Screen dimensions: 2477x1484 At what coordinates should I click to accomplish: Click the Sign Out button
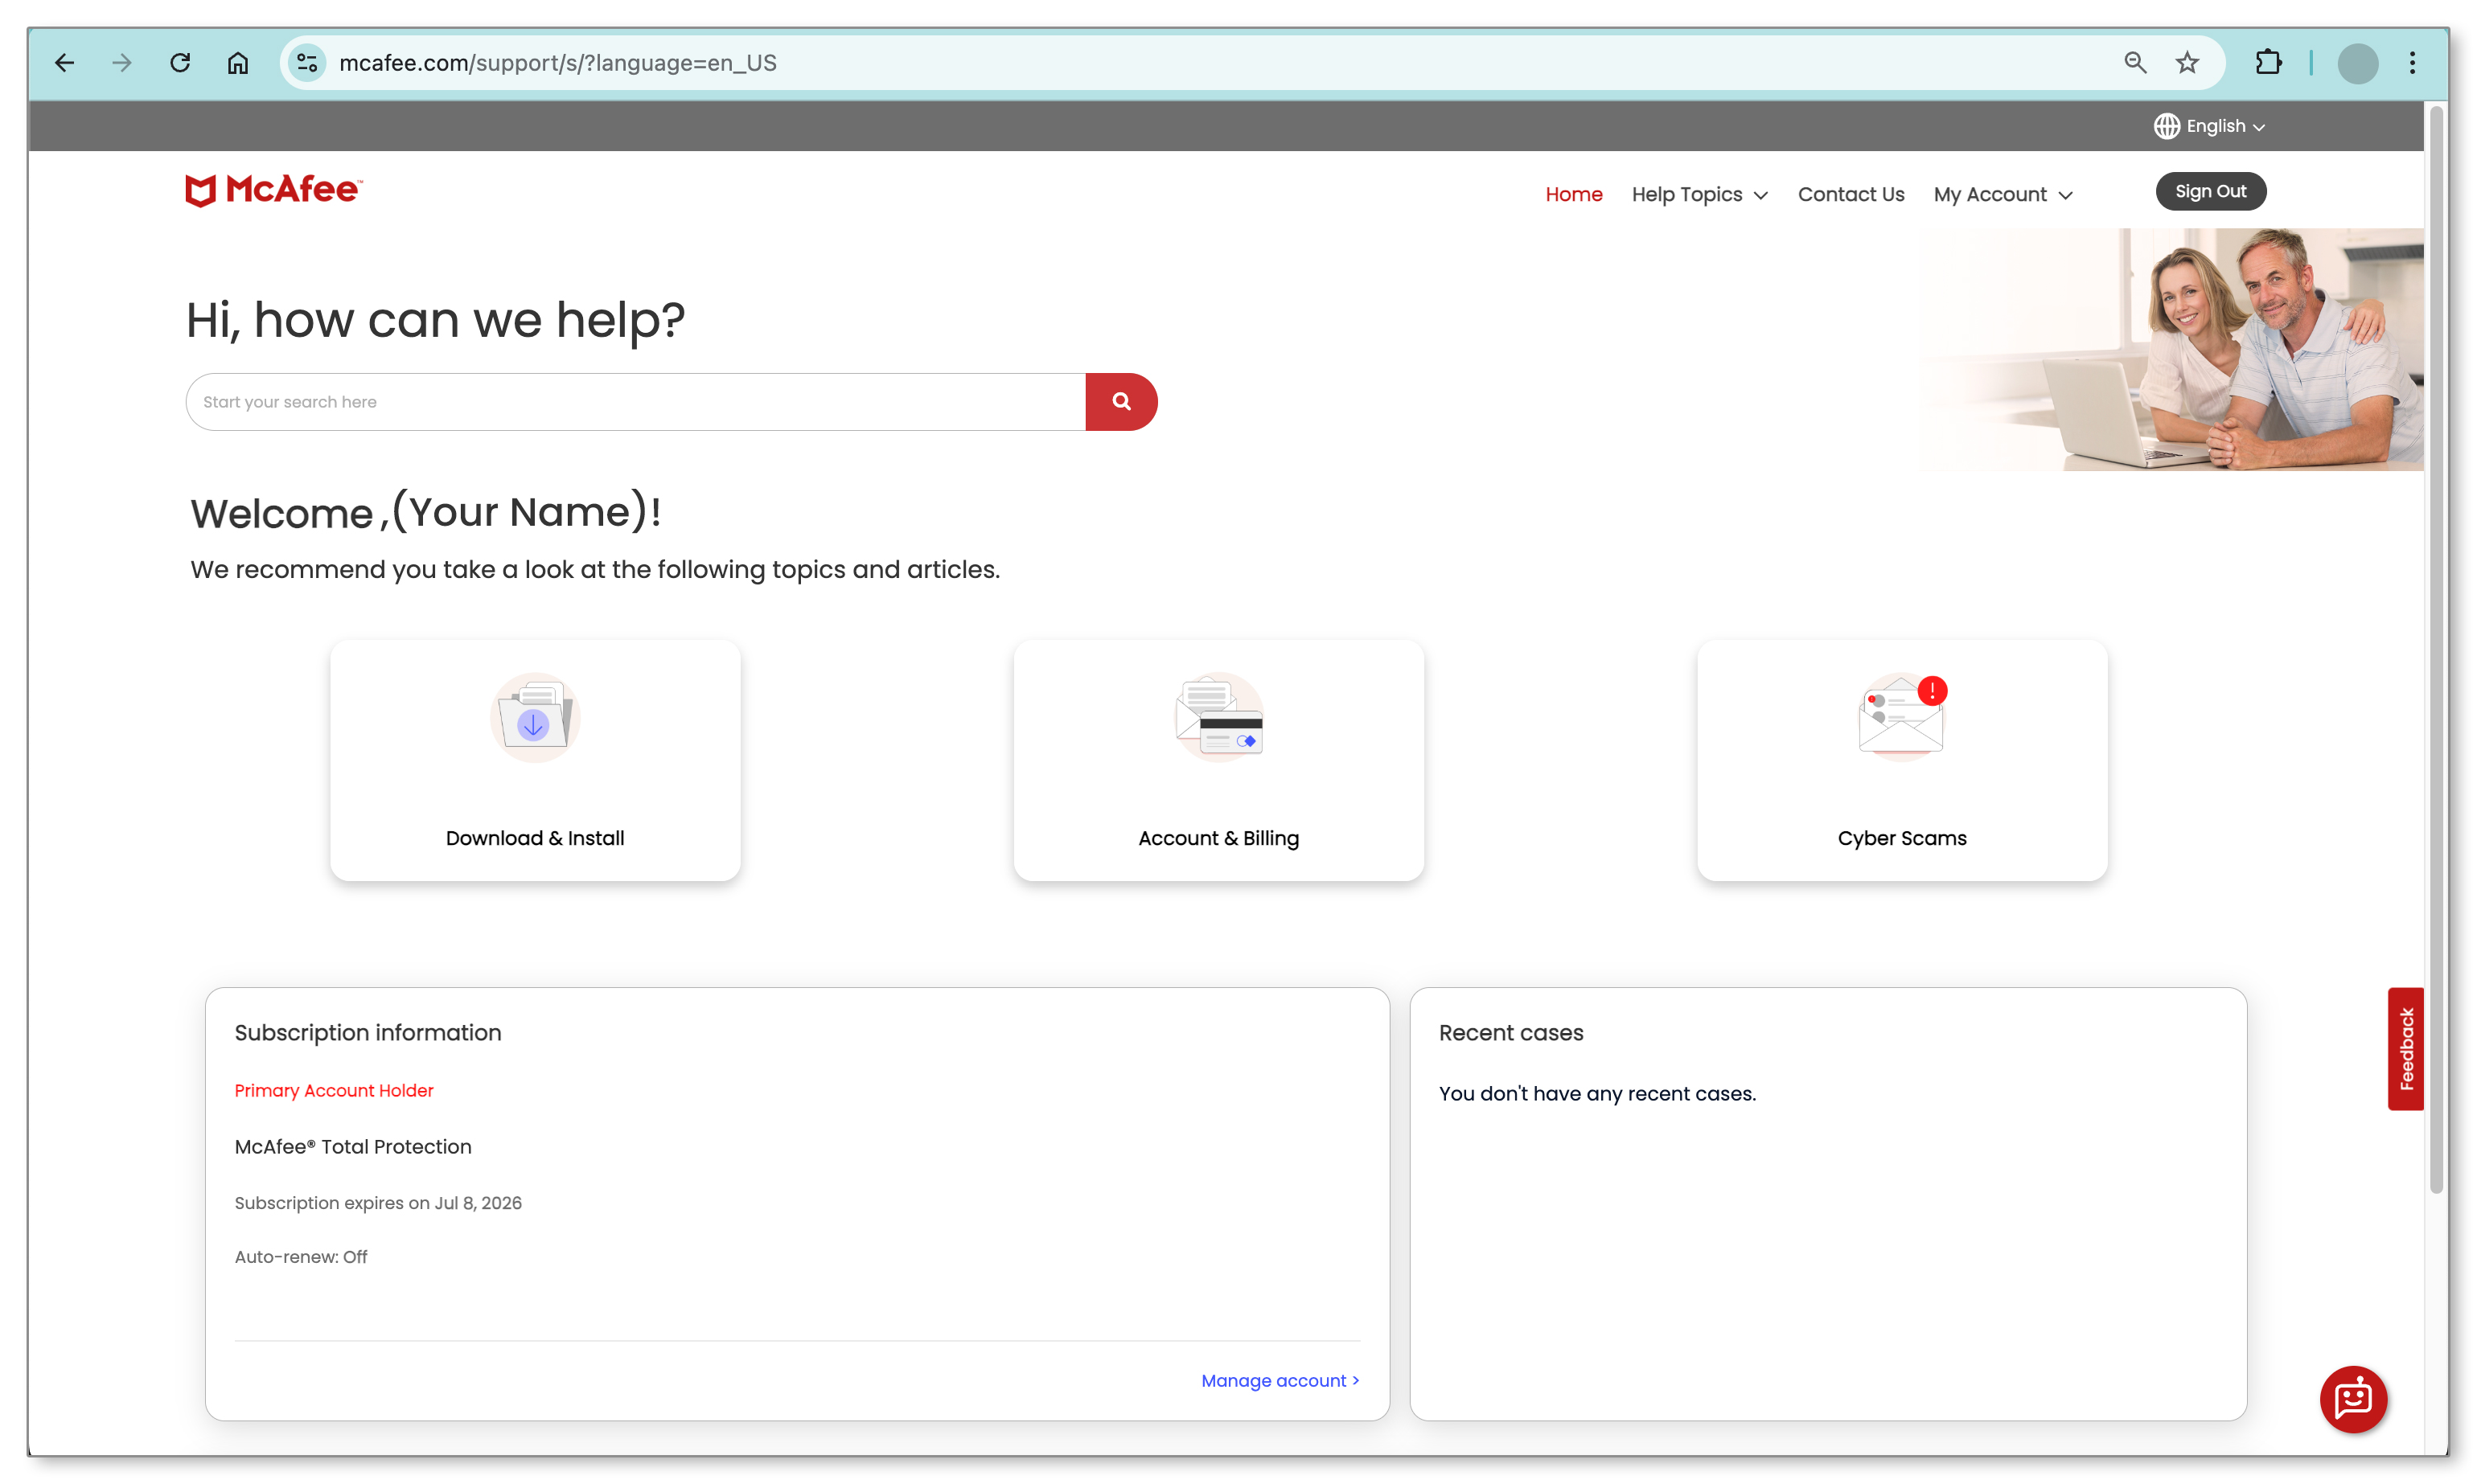point(2210,191)
